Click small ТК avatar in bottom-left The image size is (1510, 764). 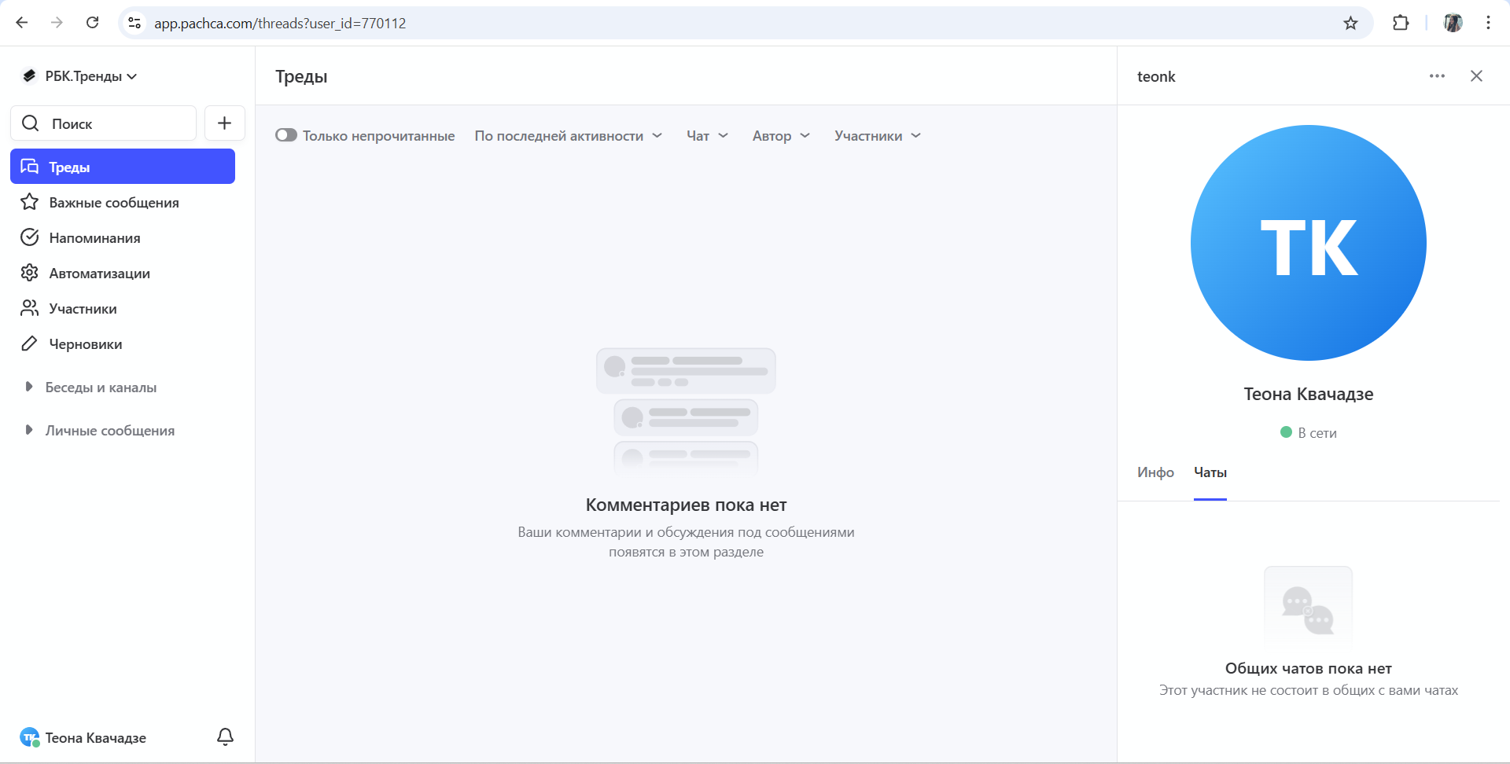pos(30,737)
